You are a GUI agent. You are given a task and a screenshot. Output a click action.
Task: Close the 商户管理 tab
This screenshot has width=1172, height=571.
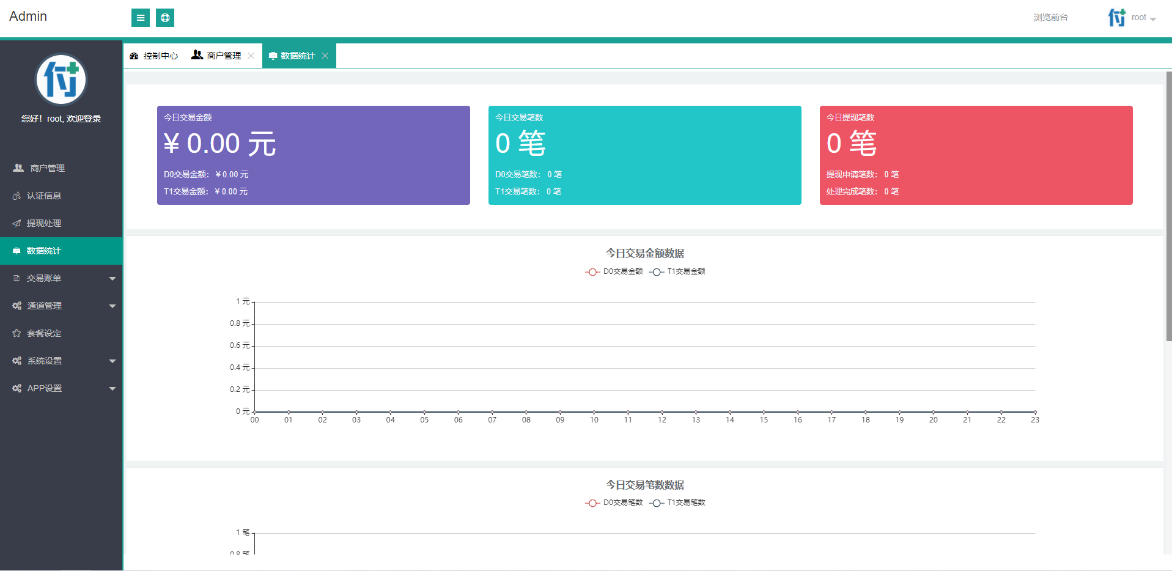(x=251, y=56)
